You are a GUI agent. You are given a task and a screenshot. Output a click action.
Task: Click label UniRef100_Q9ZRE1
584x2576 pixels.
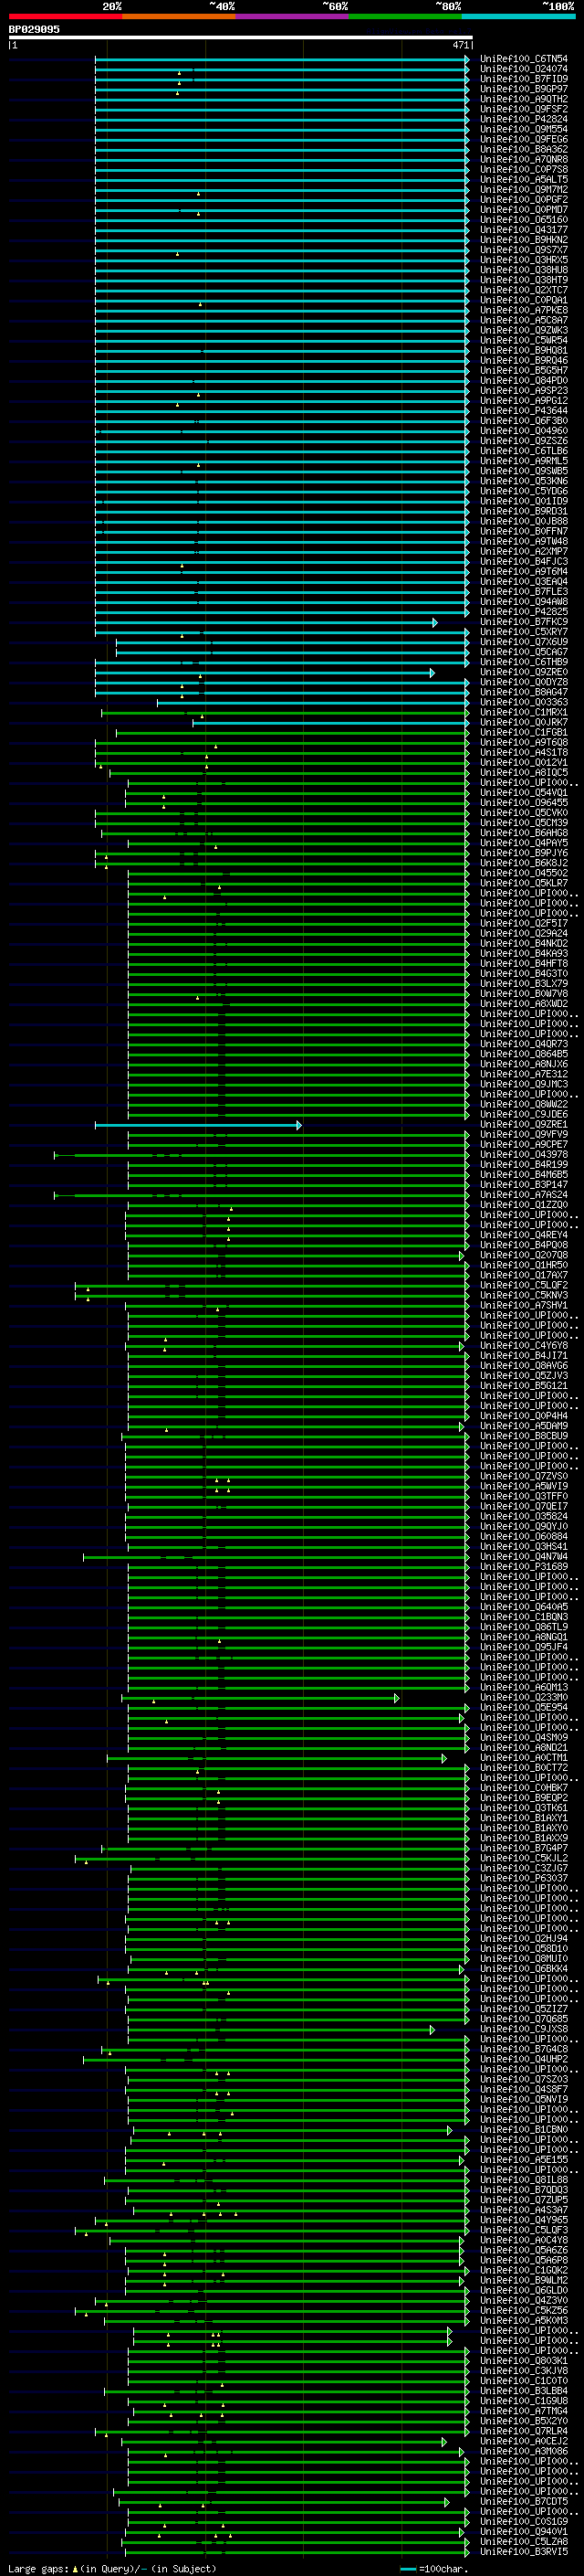coord(524,1124)
